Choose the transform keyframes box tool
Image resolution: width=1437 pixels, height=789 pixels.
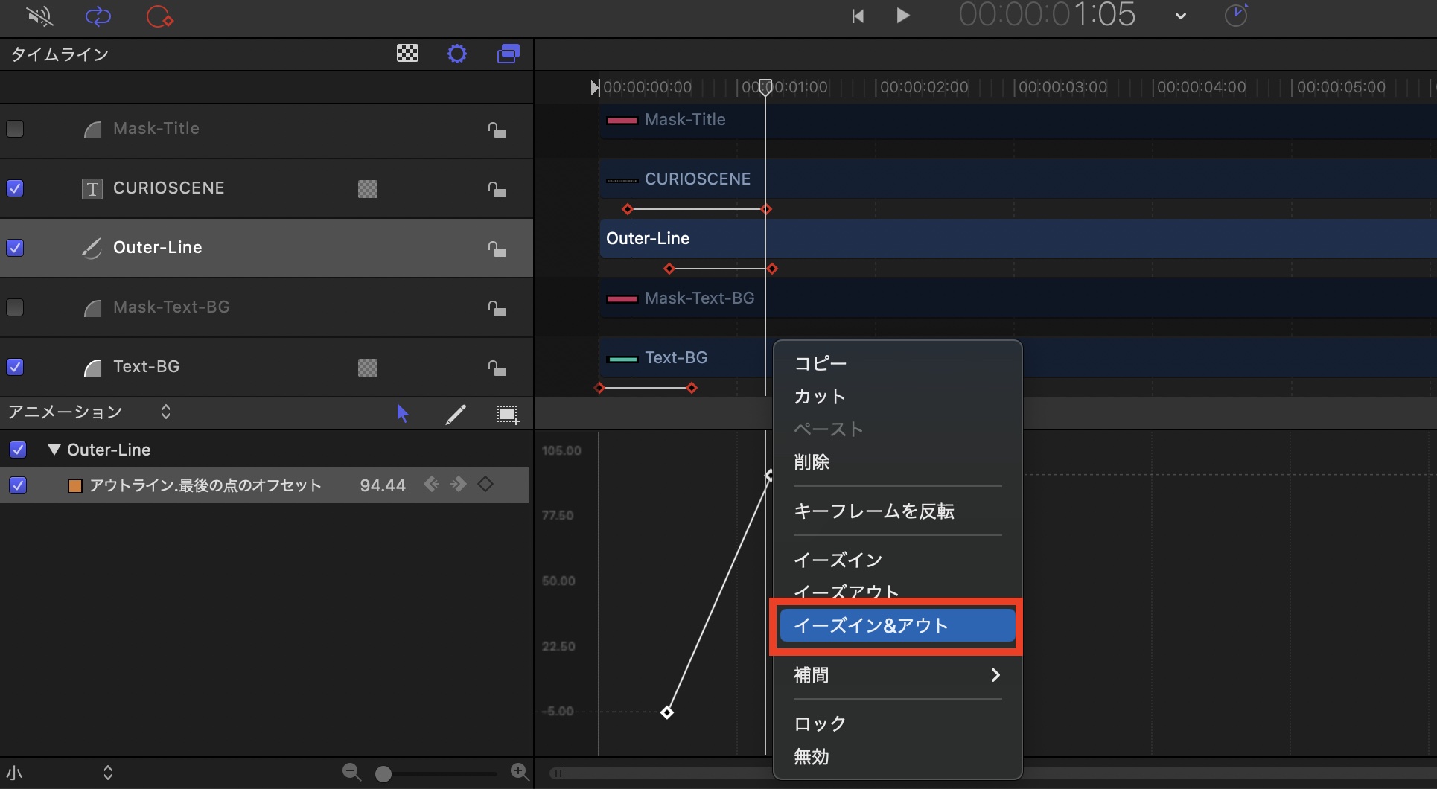click(x=508, y=414)
